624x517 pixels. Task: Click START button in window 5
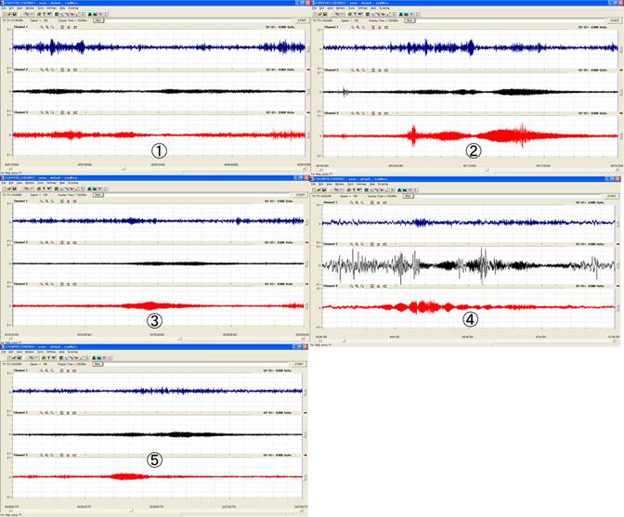click(300, 366)
